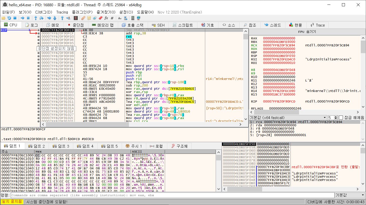The width and height of the screenshot is (366, 205).
Task: Search for strings (A icon)
Action: (x=120, y=18)
